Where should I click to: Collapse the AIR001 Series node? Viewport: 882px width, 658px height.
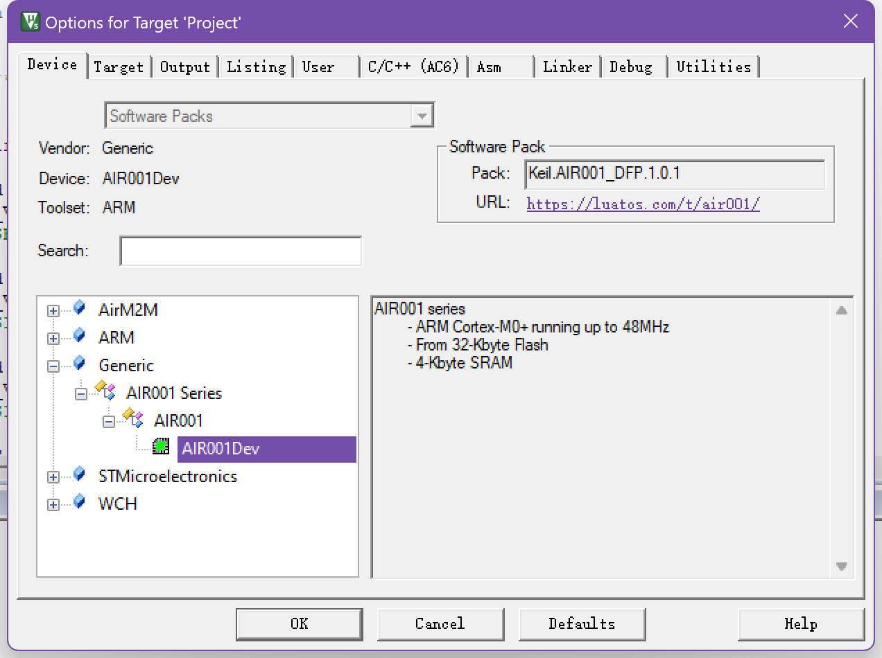tap(81, 394)
